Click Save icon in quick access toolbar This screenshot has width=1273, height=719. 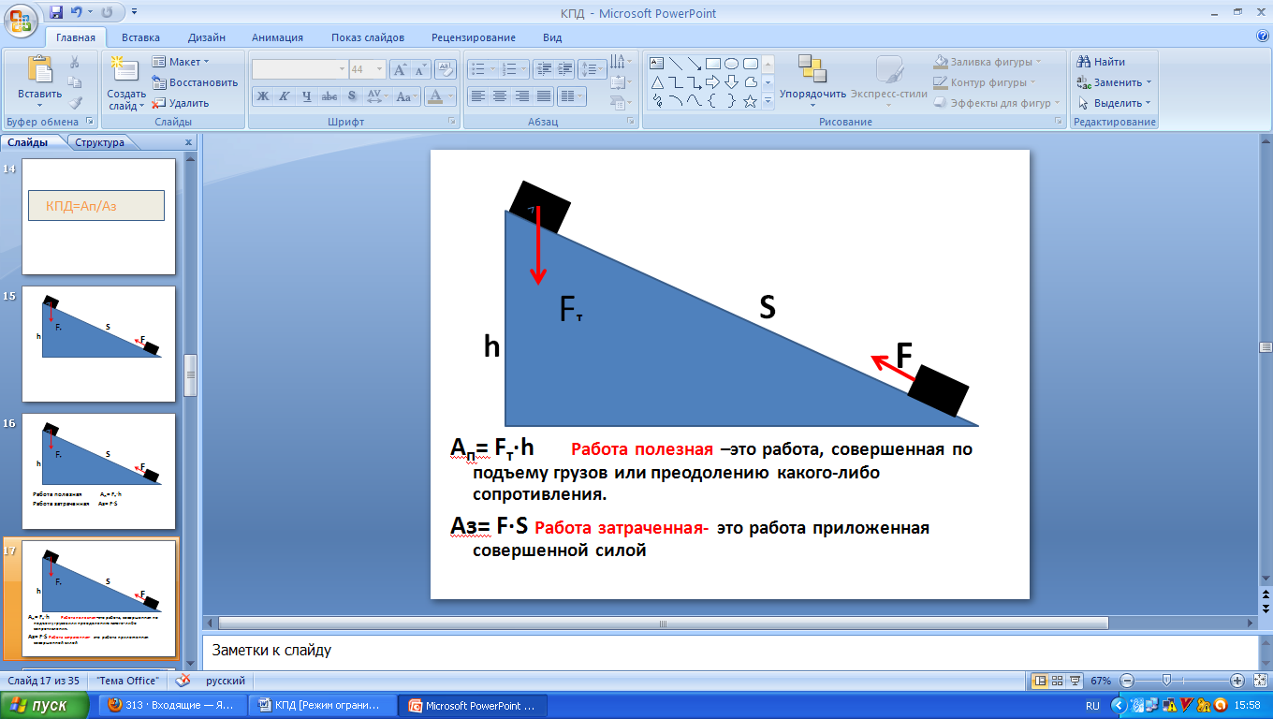click(56, 12)
